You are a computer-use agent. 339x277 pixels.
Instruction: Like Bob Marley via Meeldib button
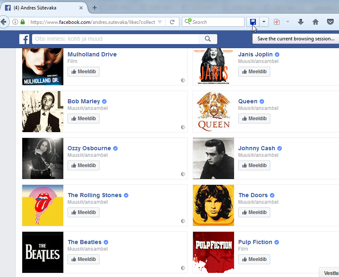(84, 119)
